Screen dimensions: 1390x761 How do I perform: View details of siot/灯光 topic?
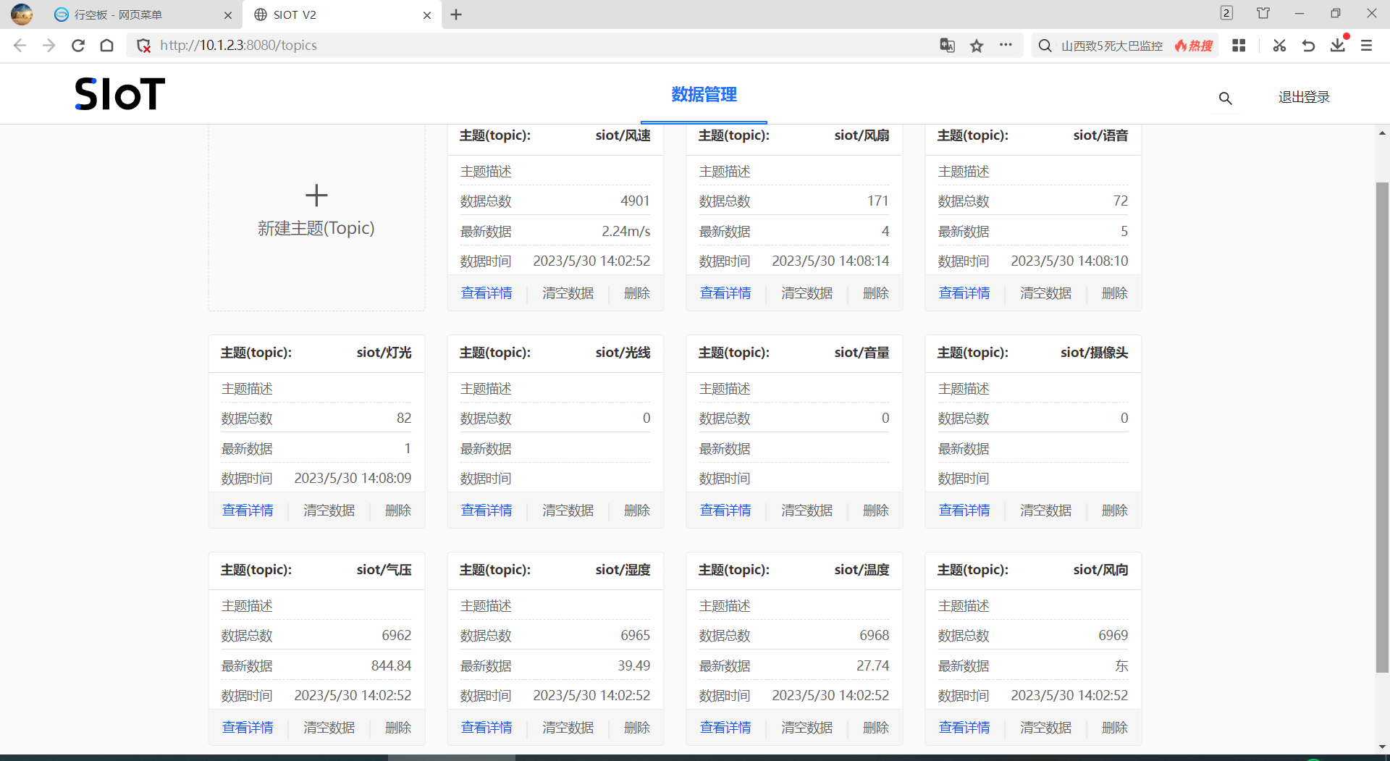click(x=248, y=510)
